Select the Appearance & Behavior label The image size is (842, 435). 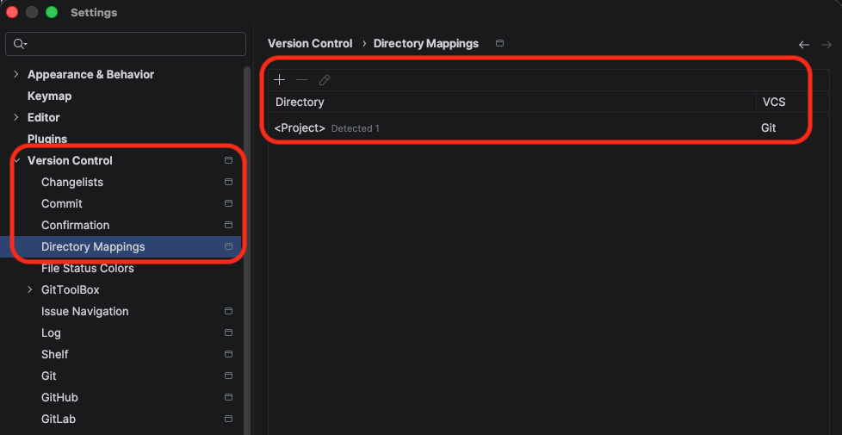pyautogui.click(x=90, y=75)
